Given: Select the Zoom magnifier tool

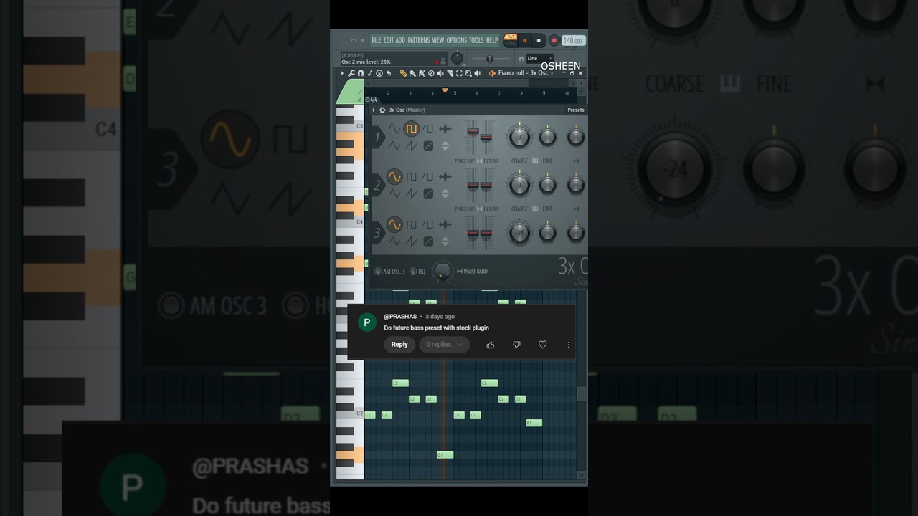Looking at the screenshot, I should tap(468, 73).
